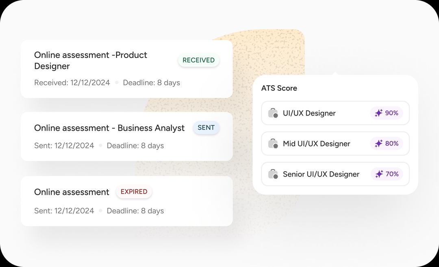
Task: Click the Deadline: 8 days text on Product Designer card
Action: point(151,83)
